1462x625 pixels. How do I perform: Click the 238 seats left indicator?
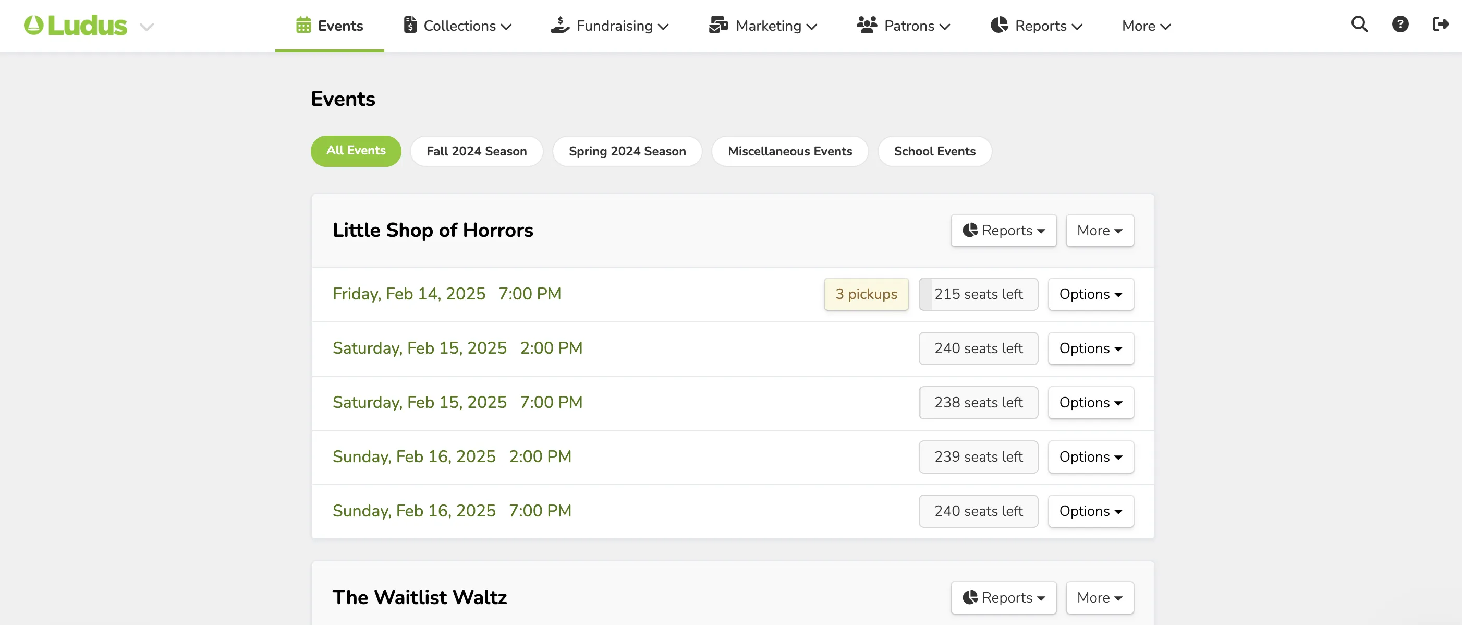pos(979,402)
